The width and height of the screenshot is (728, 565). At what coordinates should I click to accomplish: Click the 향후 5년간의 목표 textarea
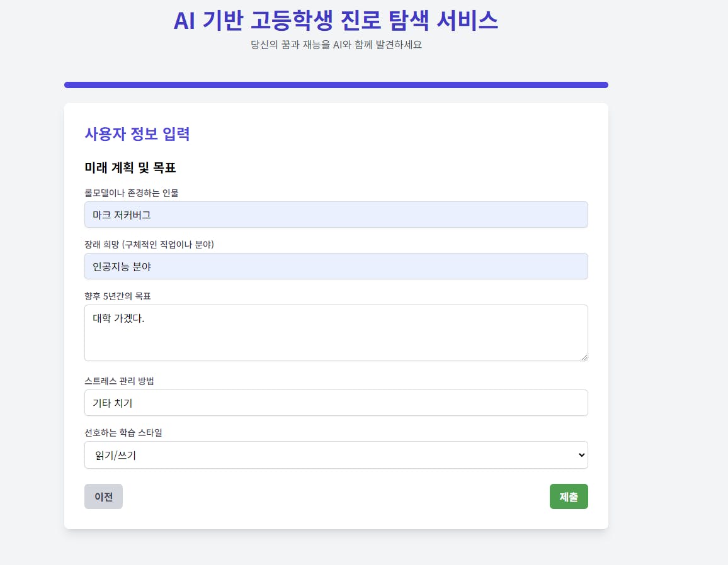pos(336,333)
